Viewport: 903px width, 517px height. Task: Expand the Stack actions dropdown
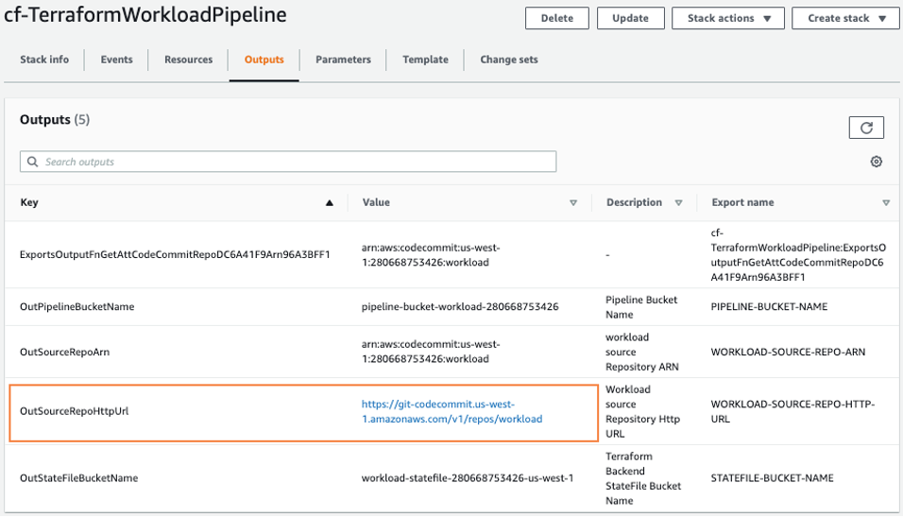coord(728,18)
